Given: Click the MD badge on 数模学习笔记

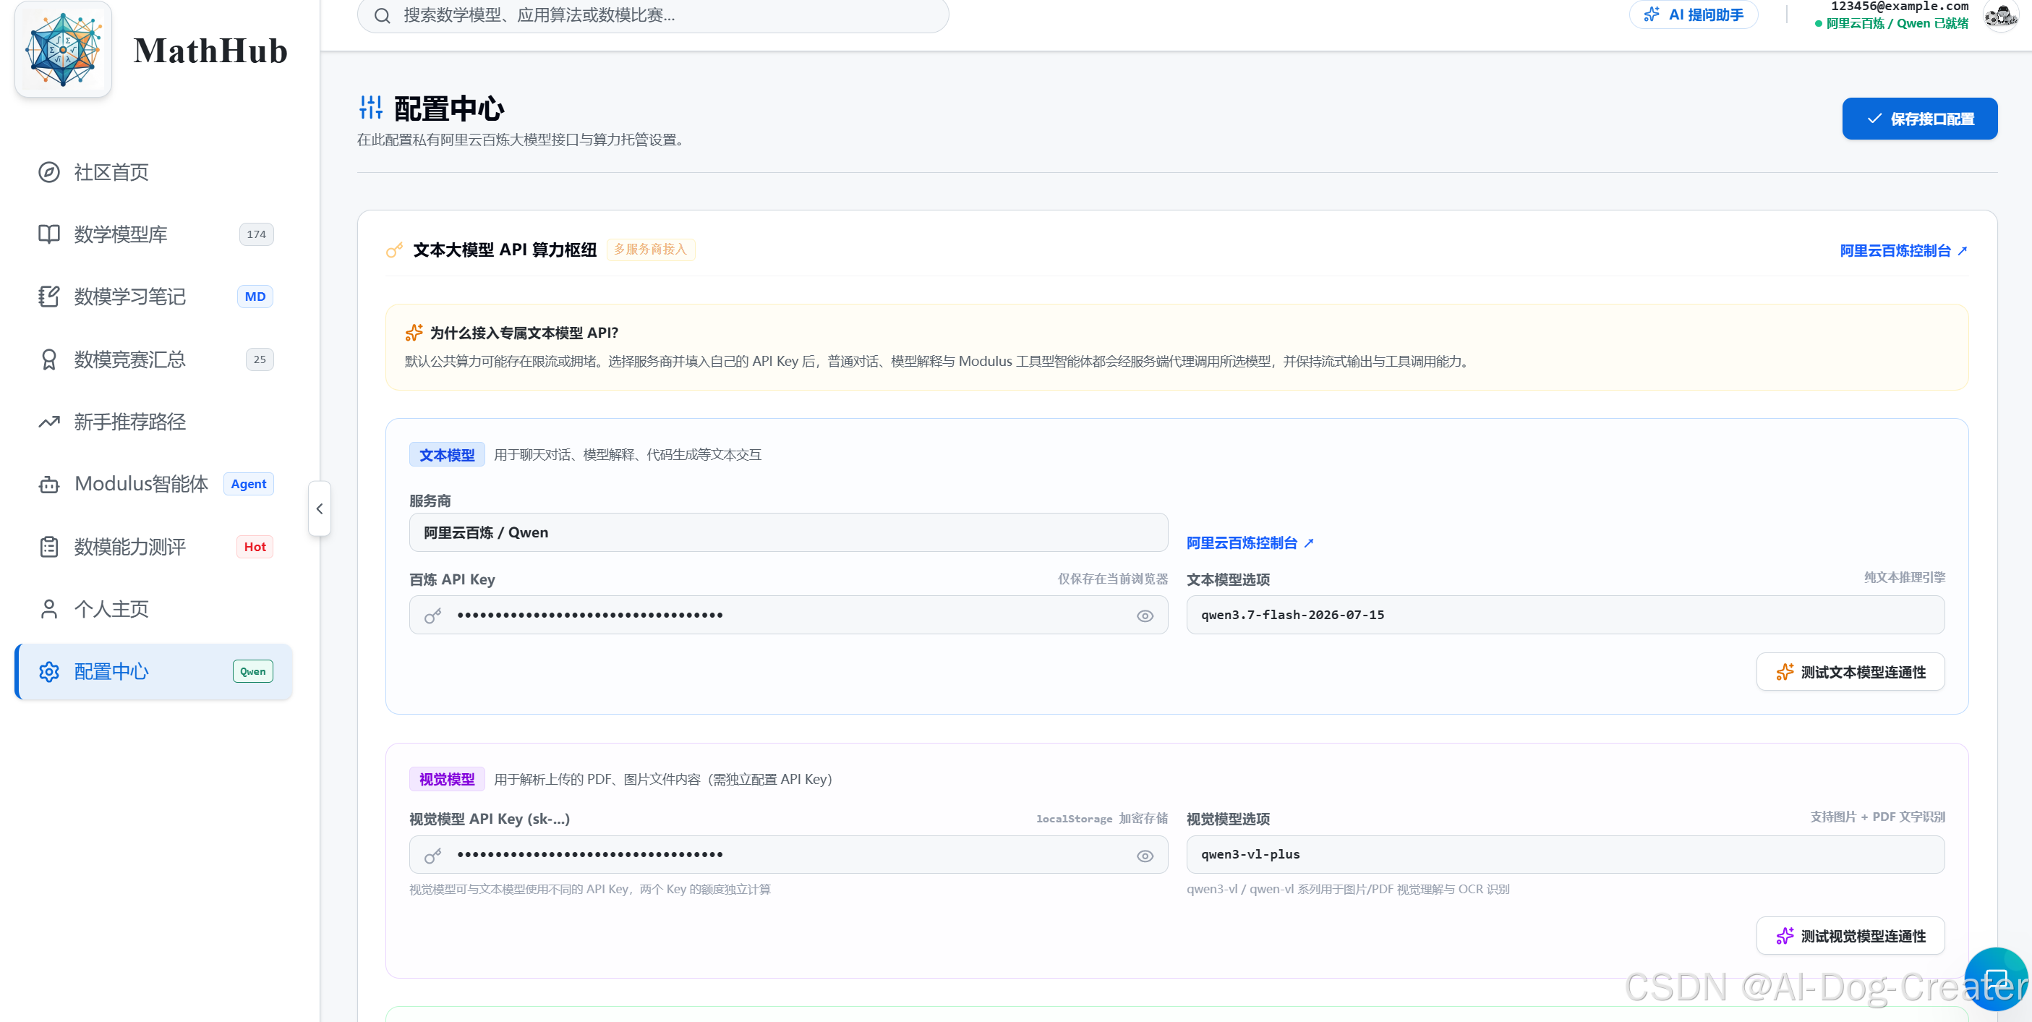Looking at the screenshot, I should click(x=255, y=297).
